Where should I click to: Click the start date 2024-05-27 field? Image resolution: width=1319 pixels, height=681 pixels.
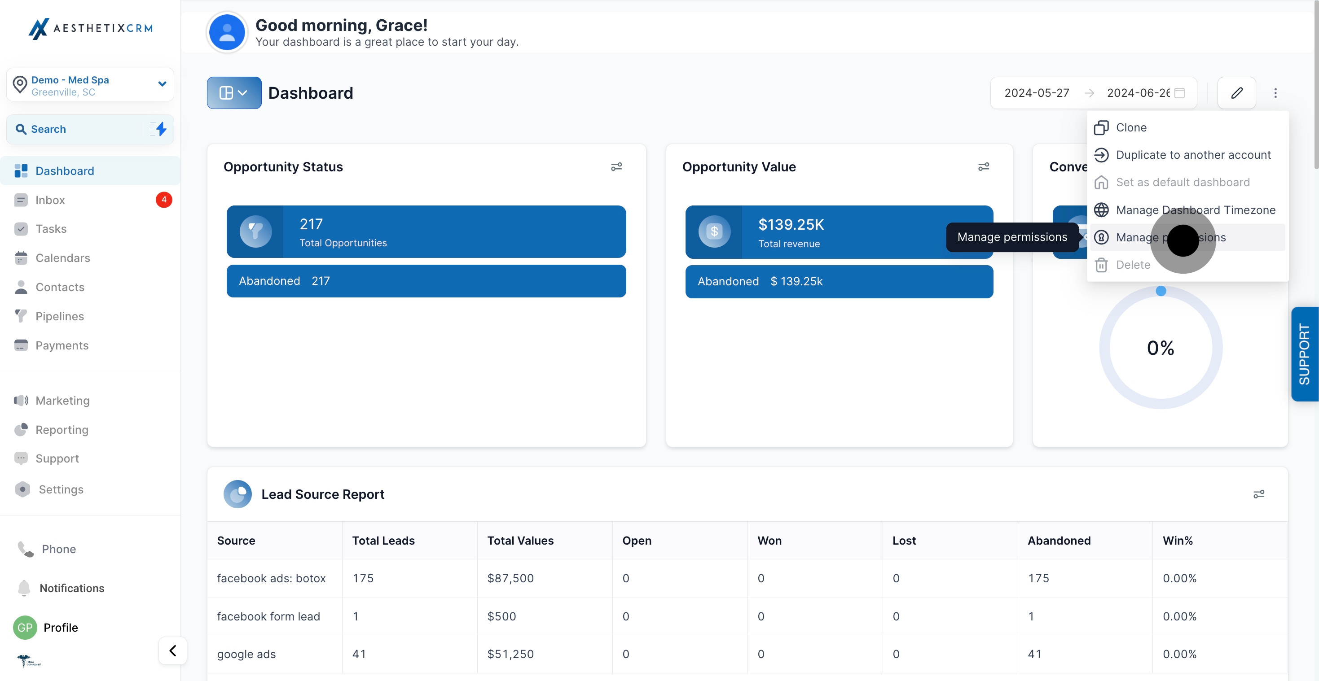[x=1036, y=92]
